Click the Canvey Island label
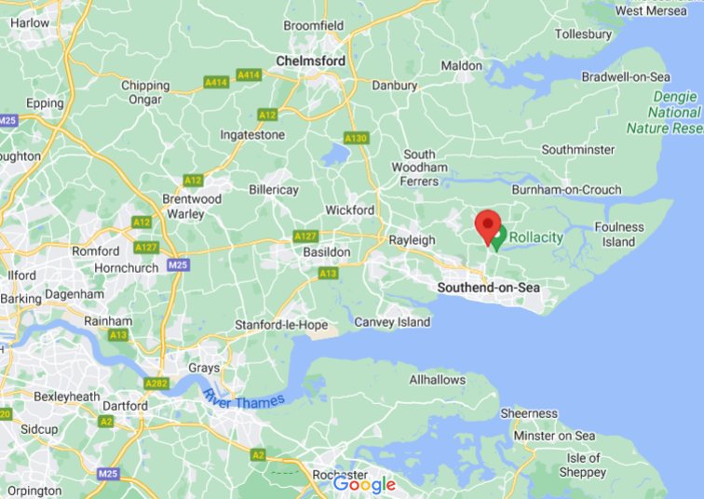704x499 pixels. tap(392, 322)
